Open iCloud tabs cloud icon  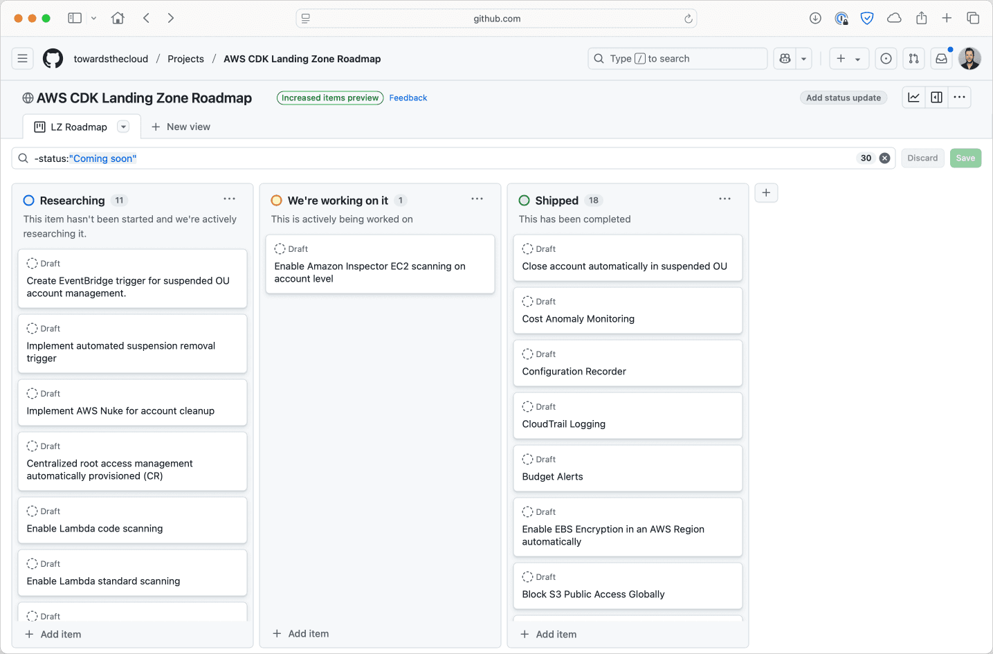pyautogui.click(x=894, y=18)
